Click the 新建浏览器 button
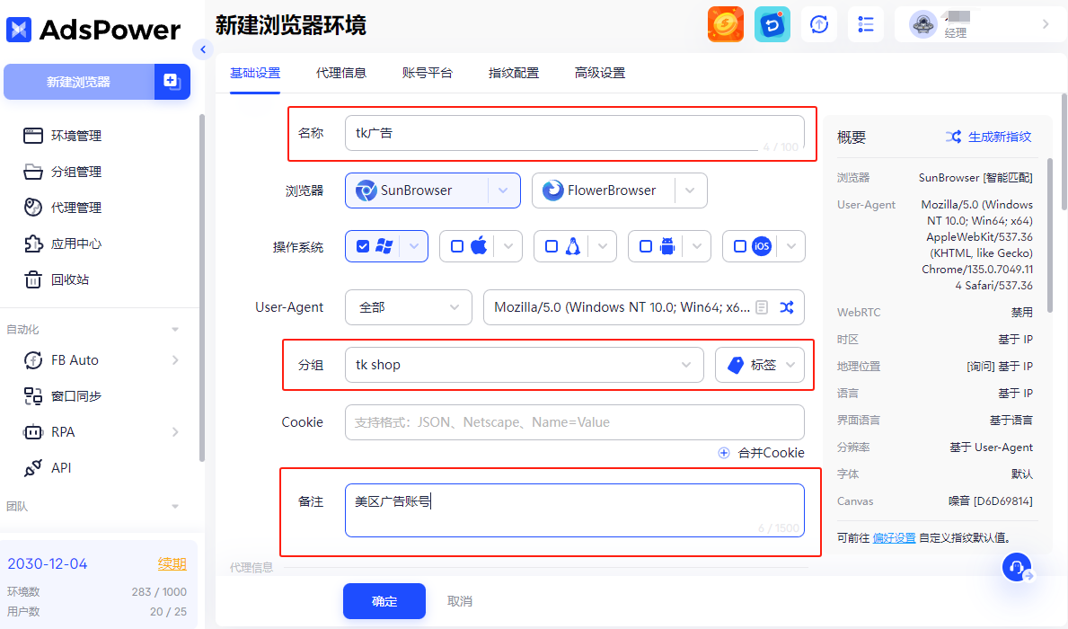The width and height of the screenshot is (1068, 629). pyautogui.click(x=78, y=82)
